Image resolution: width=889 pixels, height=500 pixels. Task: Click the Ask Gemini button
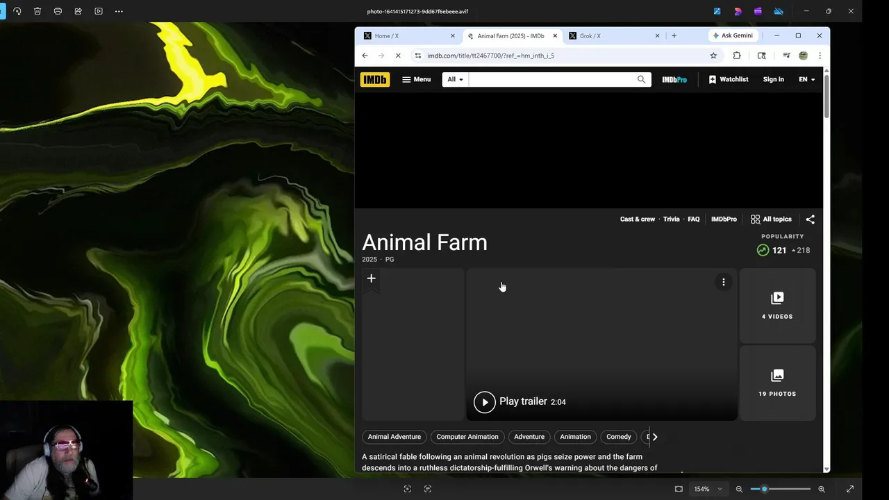733,35
